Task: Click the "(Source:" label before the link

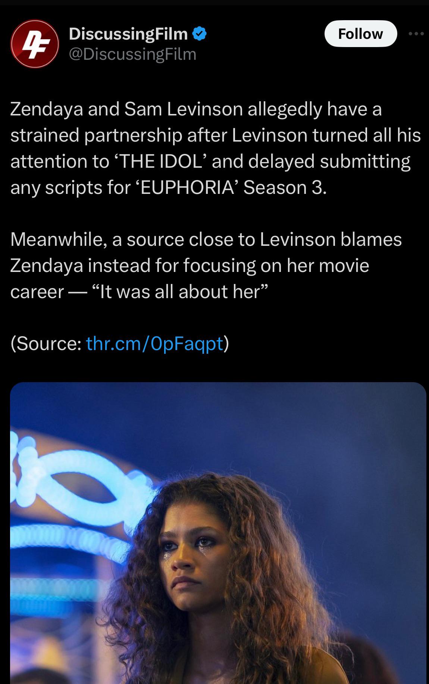Action: pos(46,343)
